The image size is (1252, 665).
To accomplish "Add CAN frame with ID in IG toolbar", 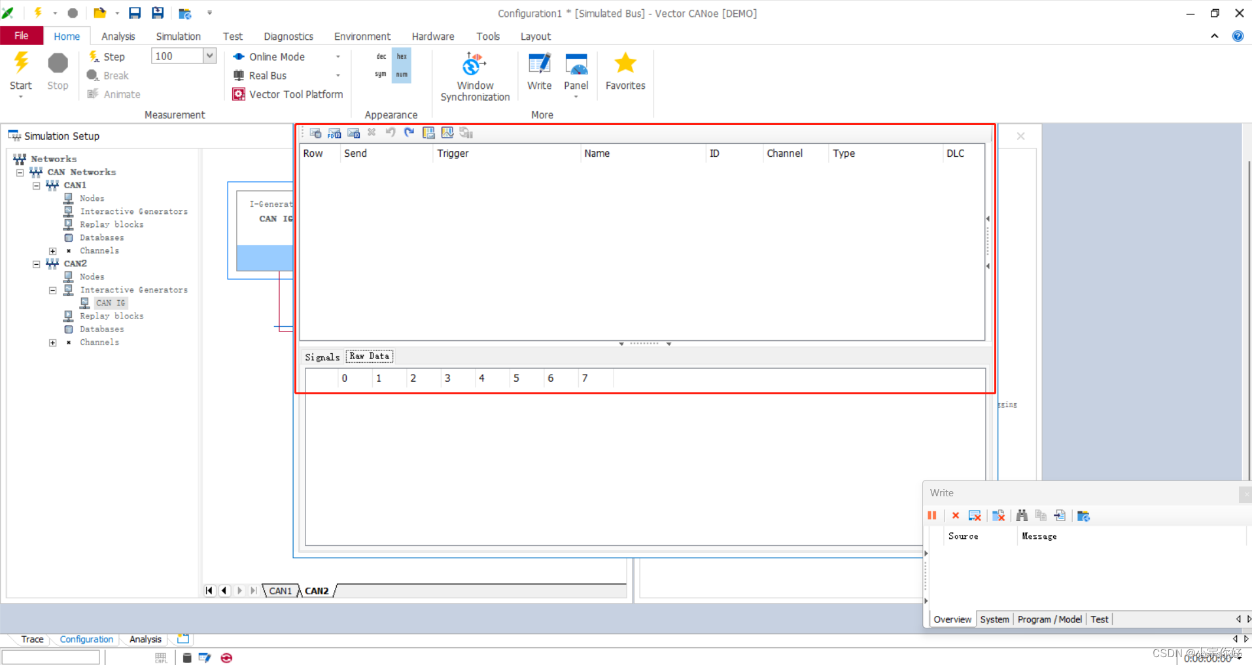I will [x=353, y=133].
